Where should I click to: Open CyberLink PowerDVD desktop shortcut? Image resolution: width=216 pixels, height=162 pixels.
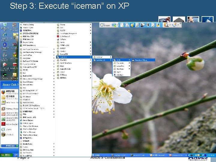click(x=5, y=67)
